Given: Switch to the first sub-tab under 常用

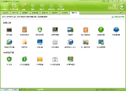Looking at the screenshot, I should click(x=6, y=13).
